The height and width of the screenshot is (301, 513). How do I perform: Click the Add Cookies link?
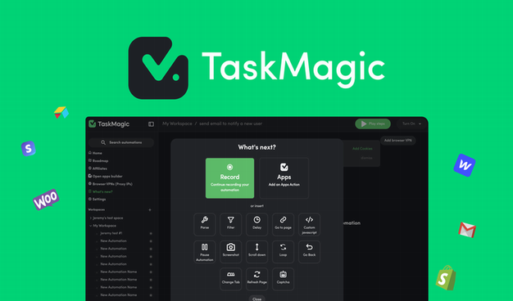pyautogui.click(x=362, y=149)
